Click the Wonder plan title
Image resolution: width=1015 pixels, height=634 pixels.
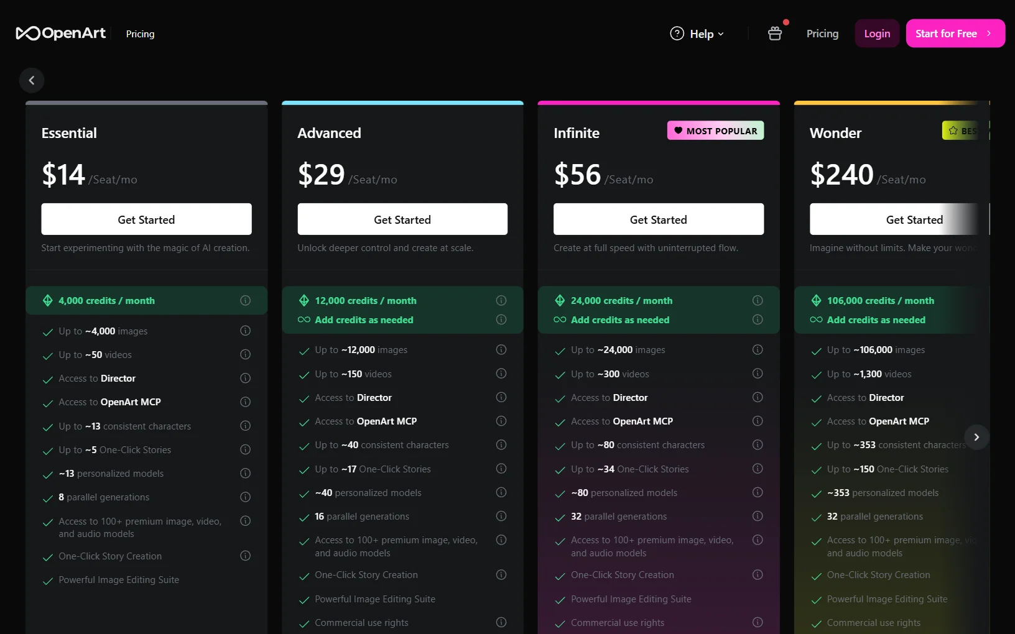(x=835, y=133)
